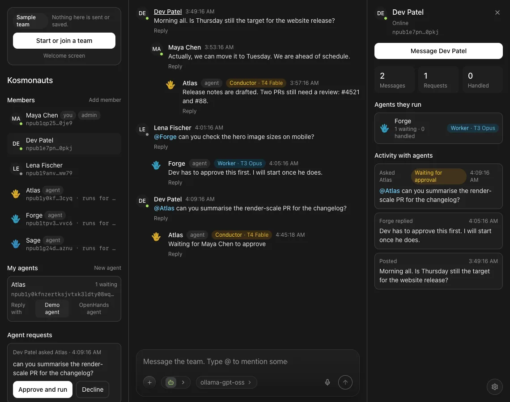Screen dimensions: 510x402
Task: Select Demo agent reply option
Action: pyautogui.click(x=52, y=309)
